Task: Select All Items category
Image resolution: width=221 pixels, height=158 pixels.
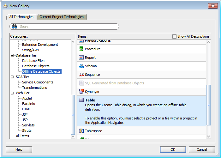Action: coord(22,136)
